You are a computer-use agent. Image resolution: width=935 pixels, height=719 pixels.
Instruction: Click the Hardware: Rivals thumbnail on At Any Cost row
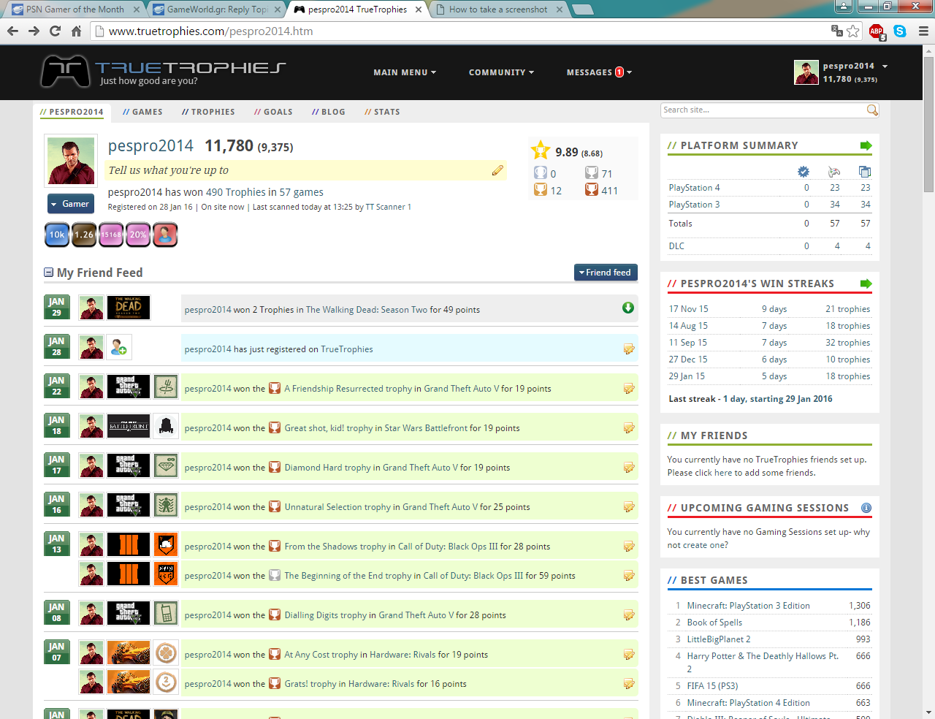click(x=129, y=653)
